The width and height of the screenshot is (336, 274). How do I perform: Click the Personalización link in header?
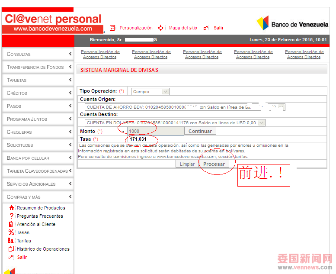pyautogui.click(x=136, y=28)
